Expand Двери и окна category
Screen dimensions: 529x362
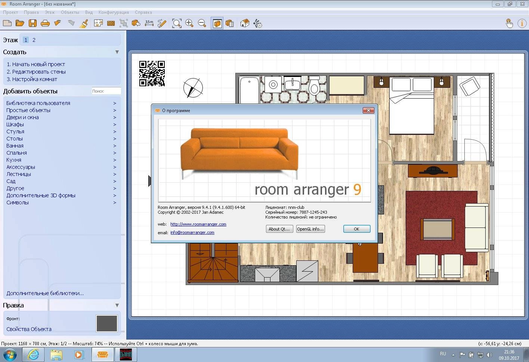coord(61,117)
